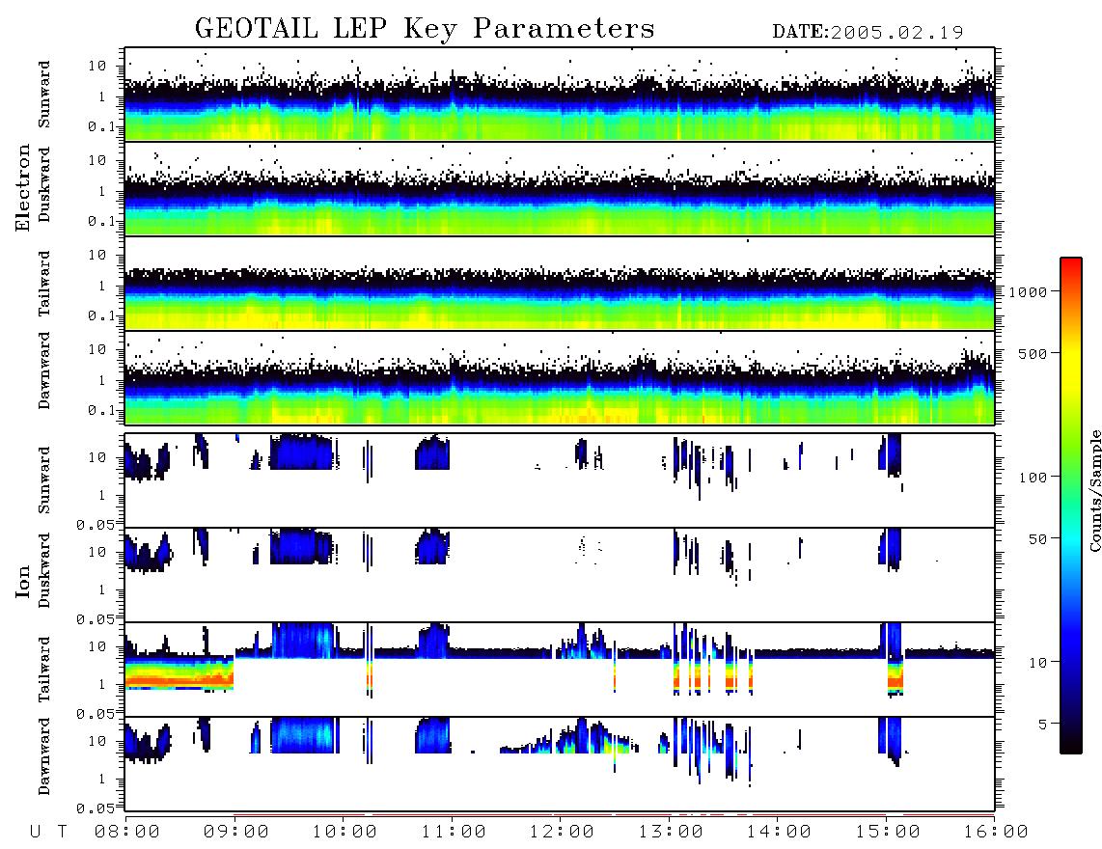Image resolution: width=1102 pixels, height=849 pixels.
Task: Click the 0.05 tick of the Ion Sunward panel
Action: coord(95,524)
